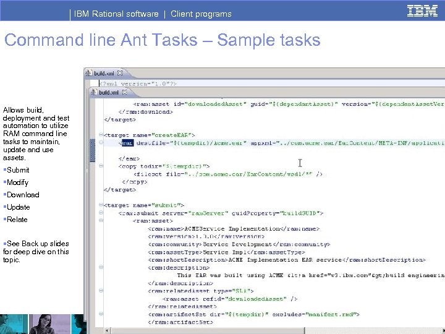Click the horizontal scrollbar track
The width and height of the screenshot is (445, 334).
375,330
